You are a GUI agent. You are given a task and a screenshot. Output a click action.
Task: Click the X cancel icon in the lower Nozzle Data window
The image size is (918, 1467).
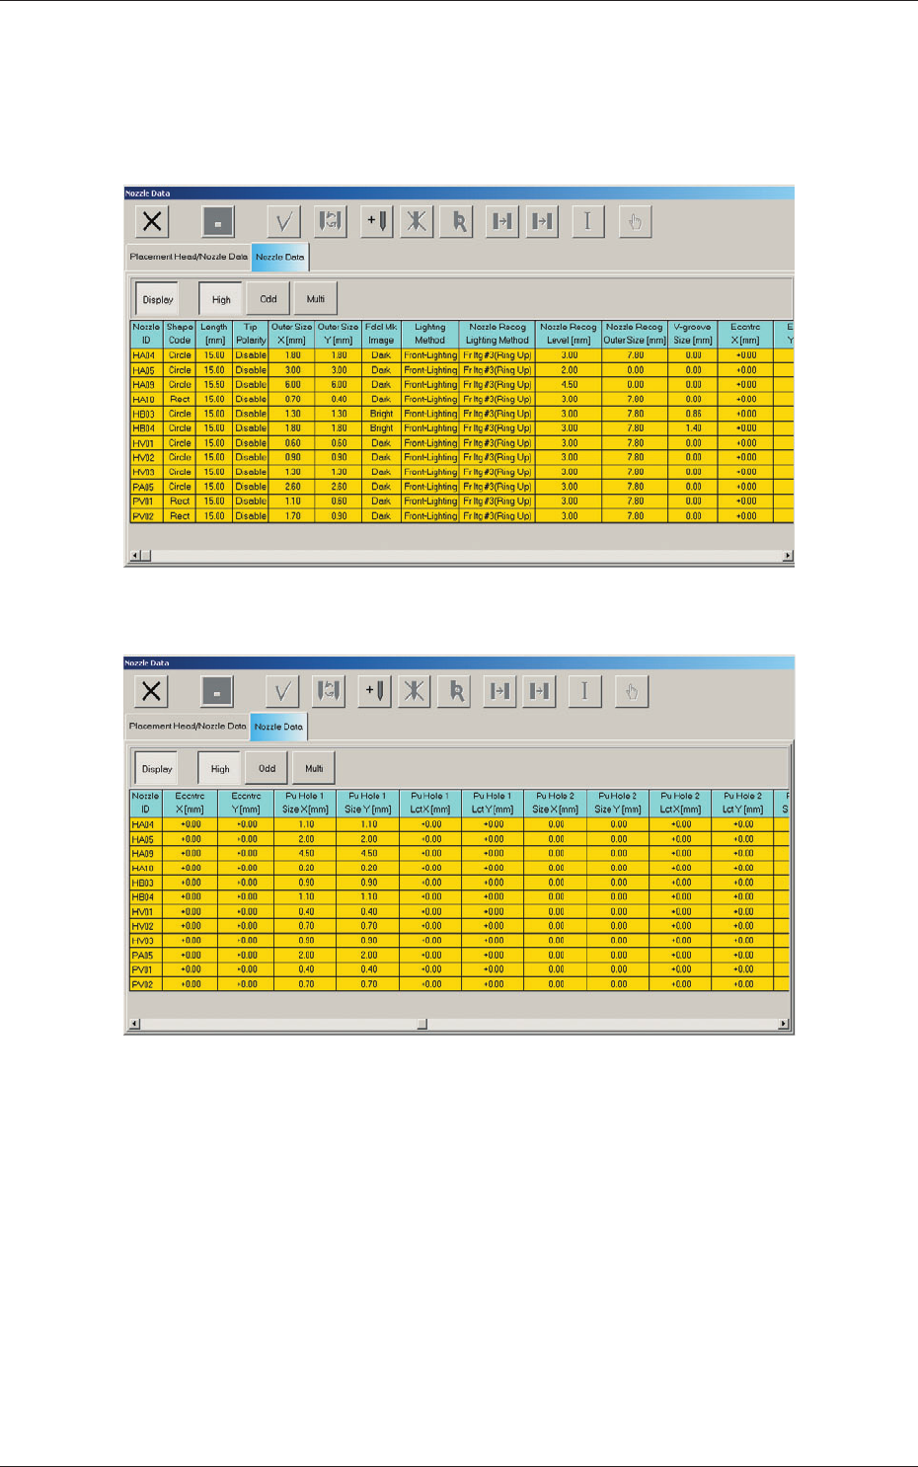tap(151, 691)
